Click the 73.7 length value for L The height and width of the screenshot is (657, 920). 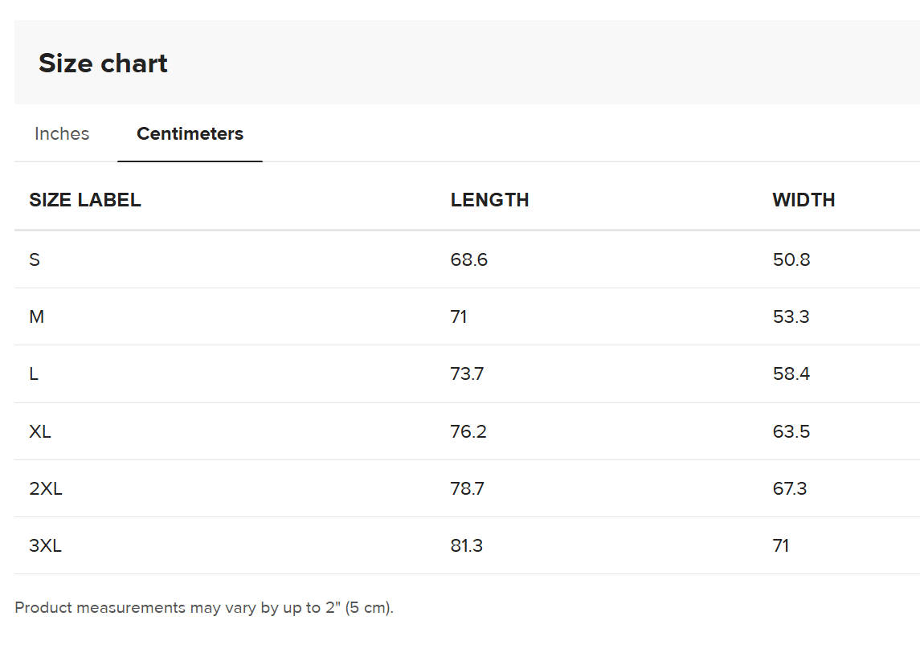click(467, 373)
